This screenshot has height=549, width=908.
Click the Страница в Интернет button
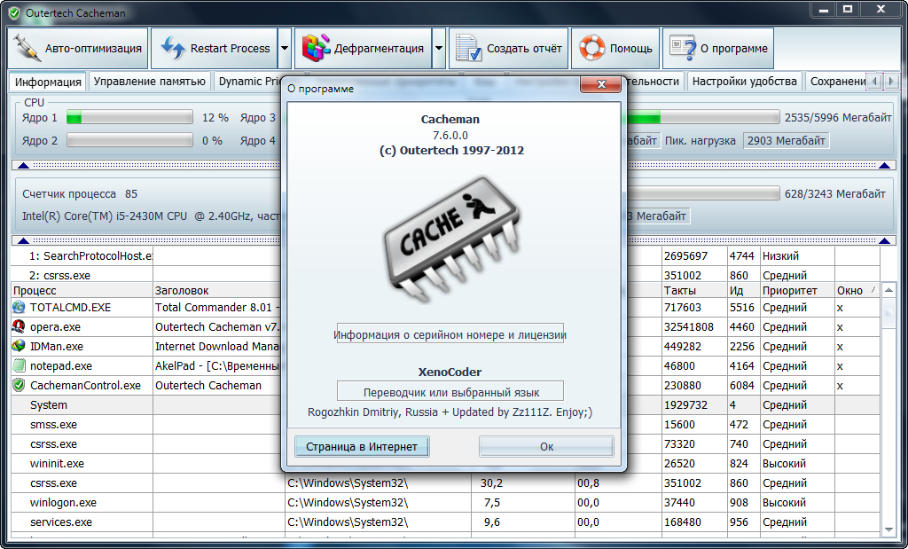pos(362,446)
